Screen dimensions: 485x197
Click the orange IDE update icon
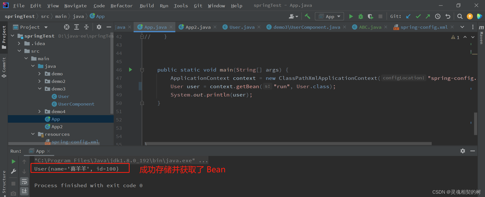click(x=470, y=16)
